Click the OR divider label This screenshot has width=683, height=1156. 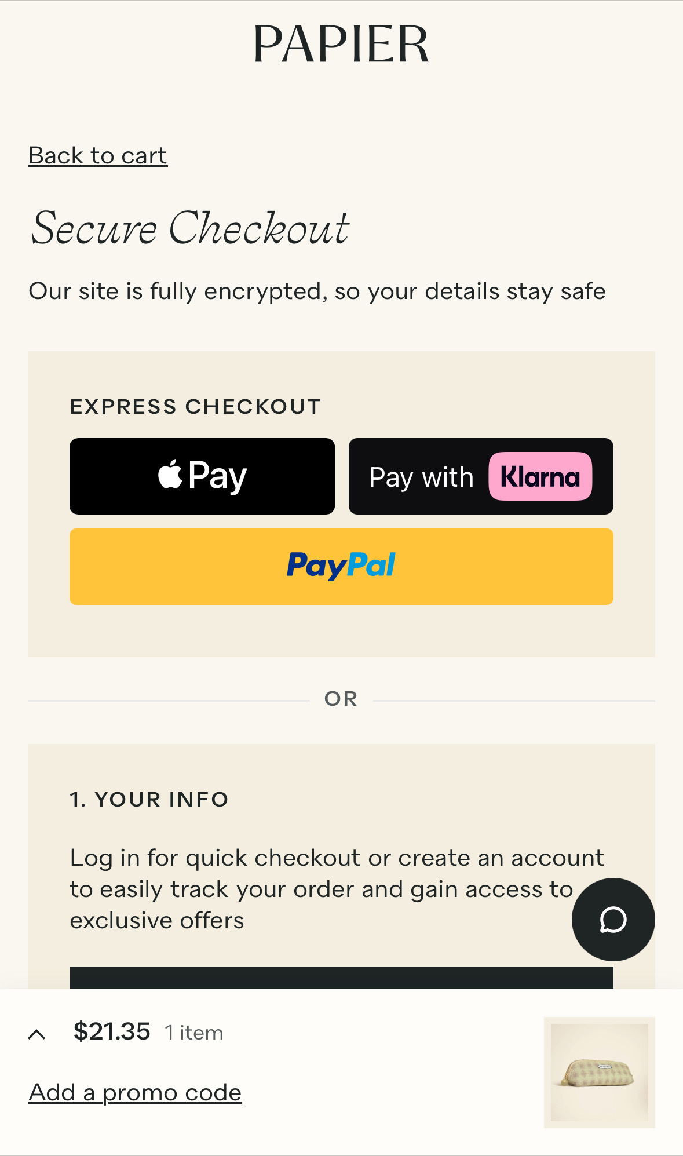[341, 699]
